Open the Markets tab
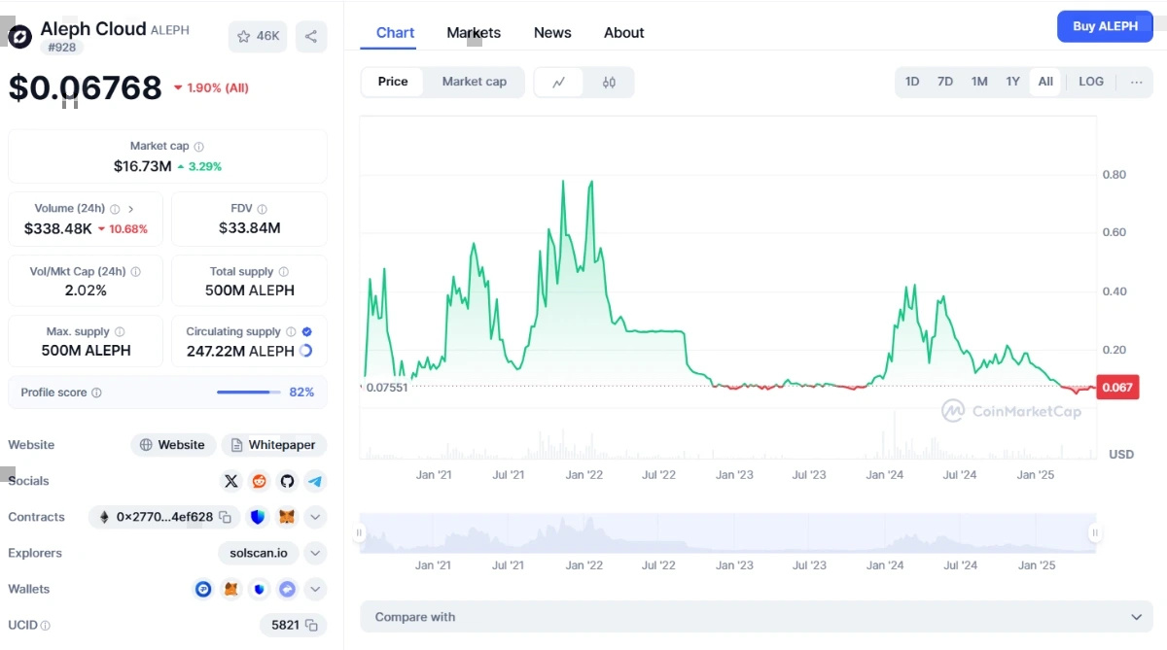The image size is (1167, 650). pos(474,32)
